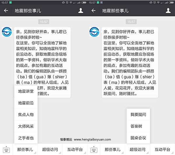175x155 pixels.
Task: Choose 圆桌会议 in the right popup menu
Action: point(138,138)
